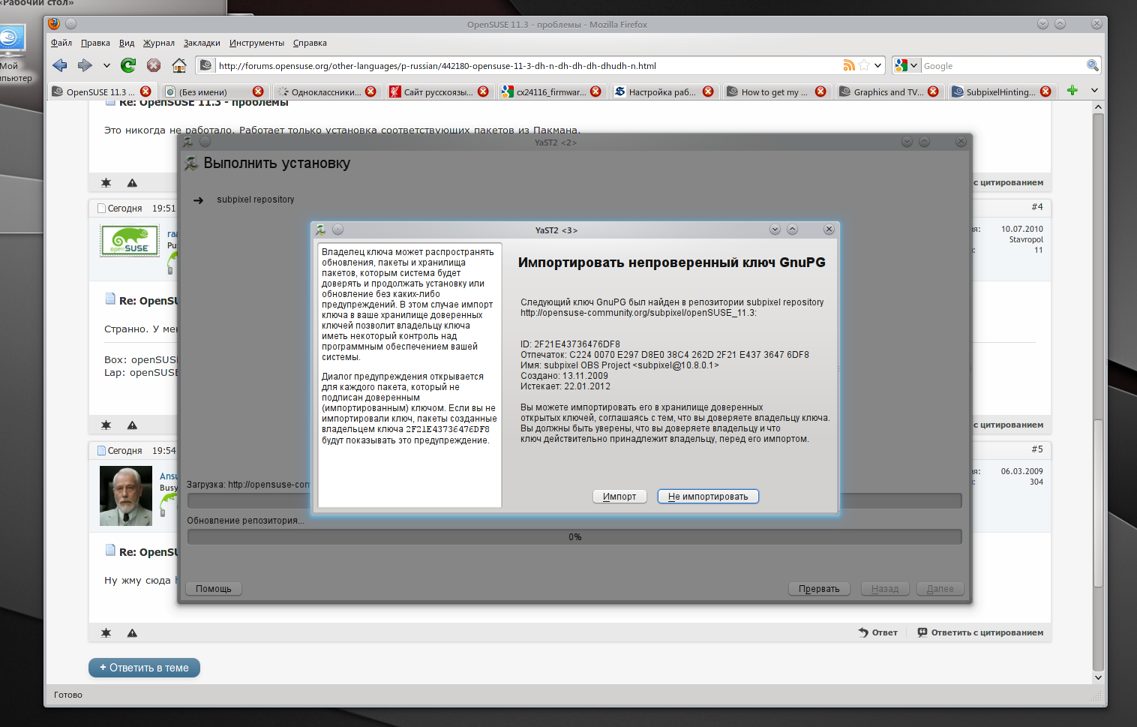Open Инструменты menu
Screen dimensions: 1137x727
(256, 43)
